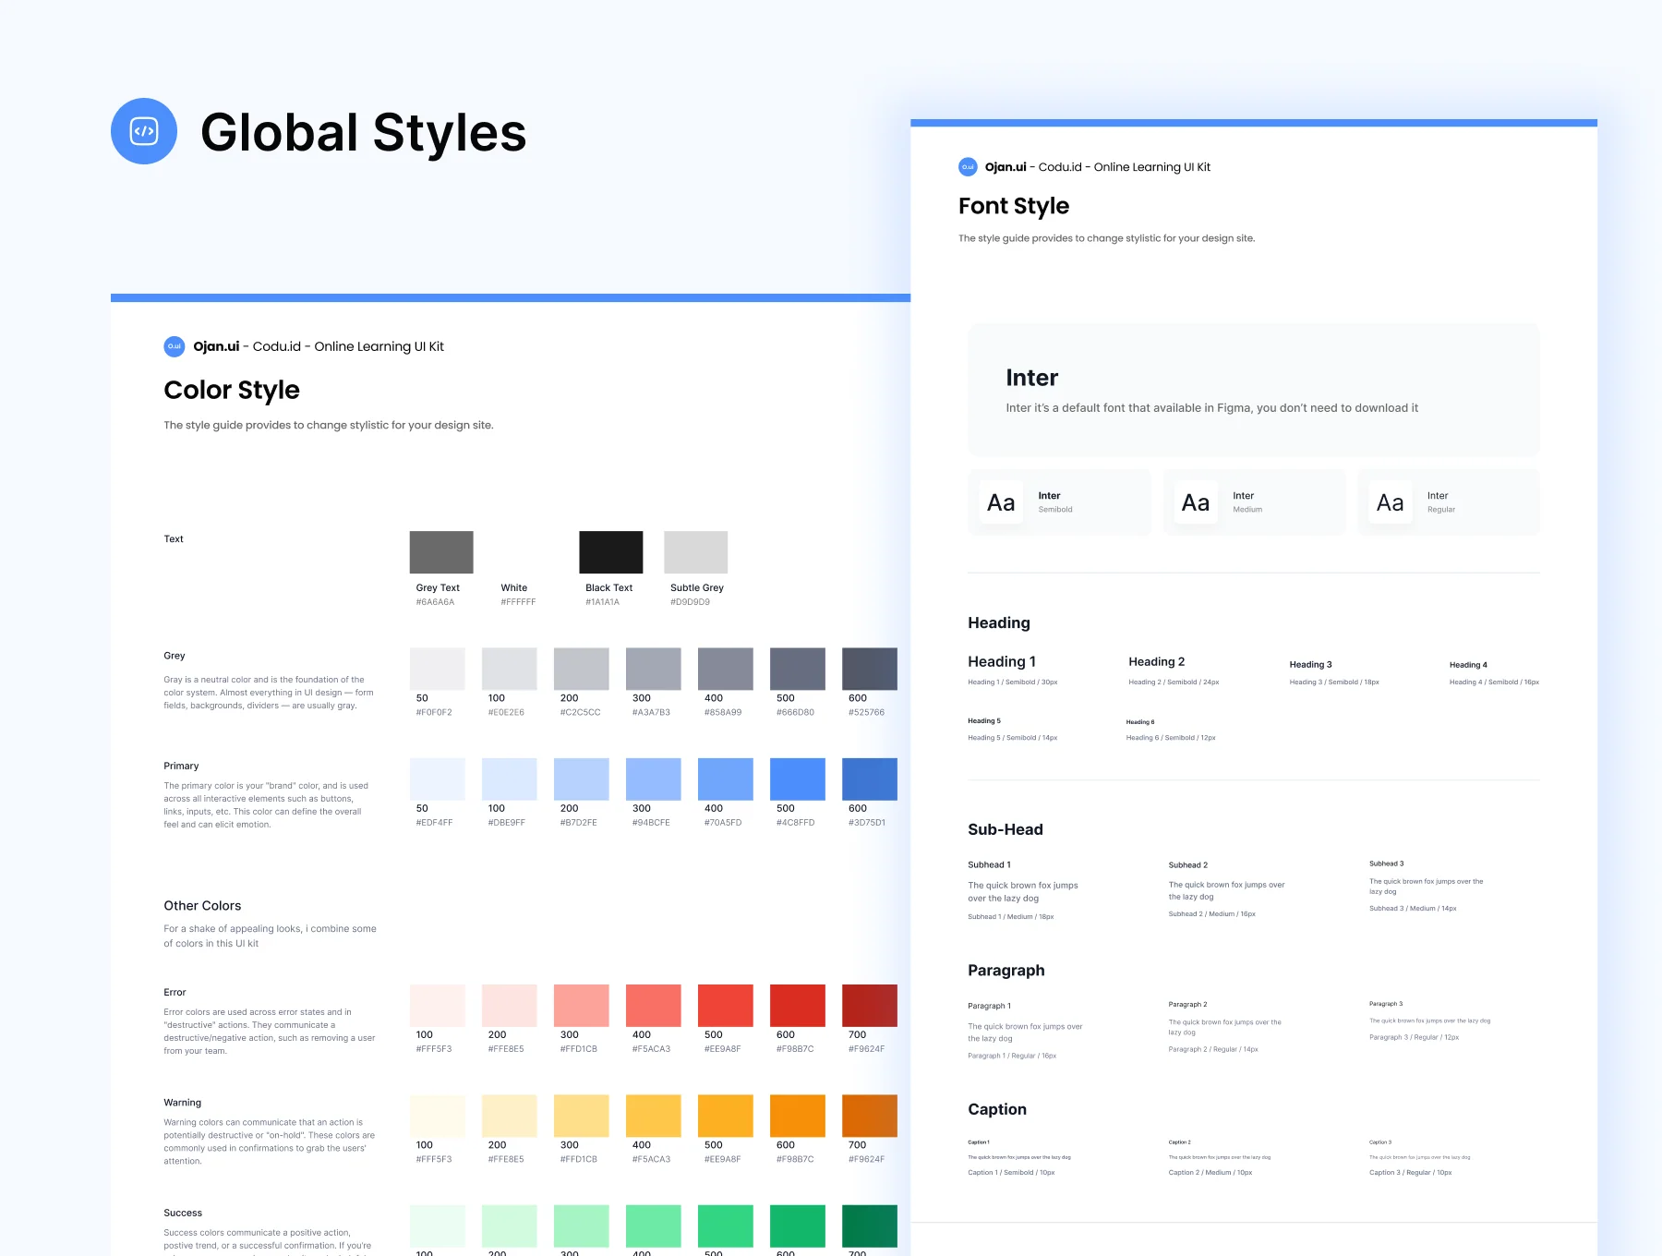Pick the Warning 400 swatch
This screenshot has height=1256, width=1662.
click(x=654, y=1116)
